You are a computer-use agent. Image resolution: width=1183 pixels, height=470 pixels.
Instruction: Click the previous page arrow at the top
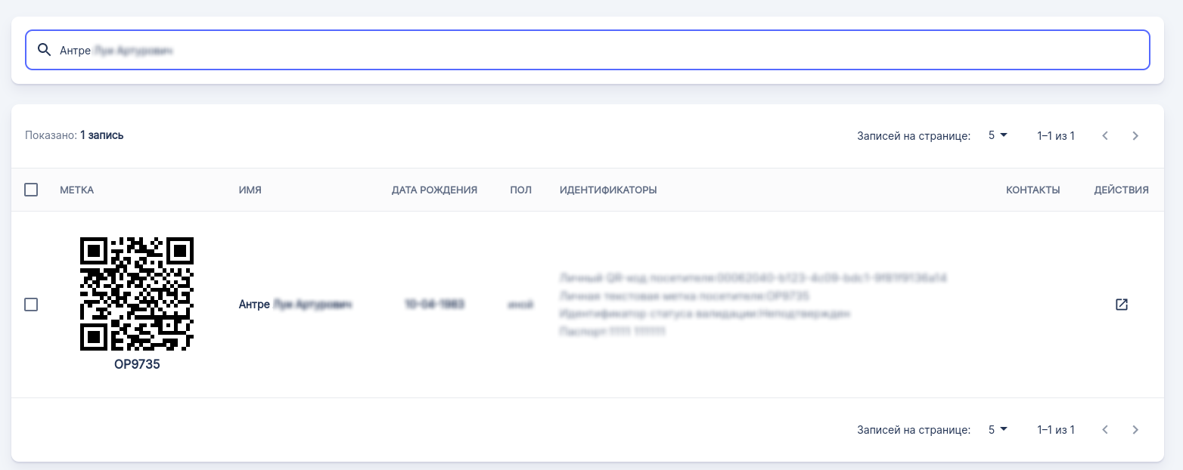point(1105,135)
